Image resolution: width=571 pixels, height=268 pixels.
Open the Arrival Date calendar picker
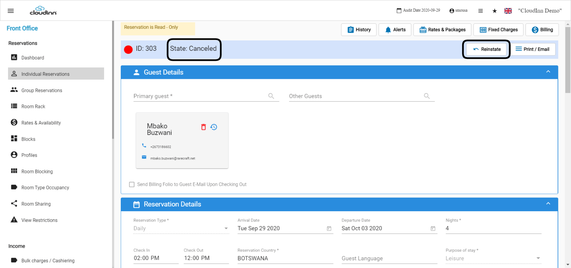pos(329,229)
